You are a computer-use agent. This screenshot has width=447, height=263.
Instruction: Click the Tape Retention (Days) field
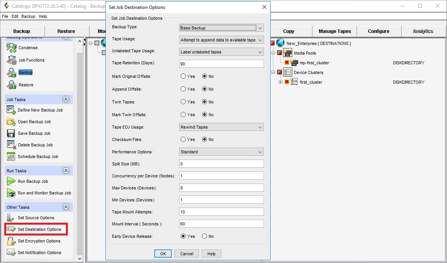pyautogui.click(x=221, y=64)
